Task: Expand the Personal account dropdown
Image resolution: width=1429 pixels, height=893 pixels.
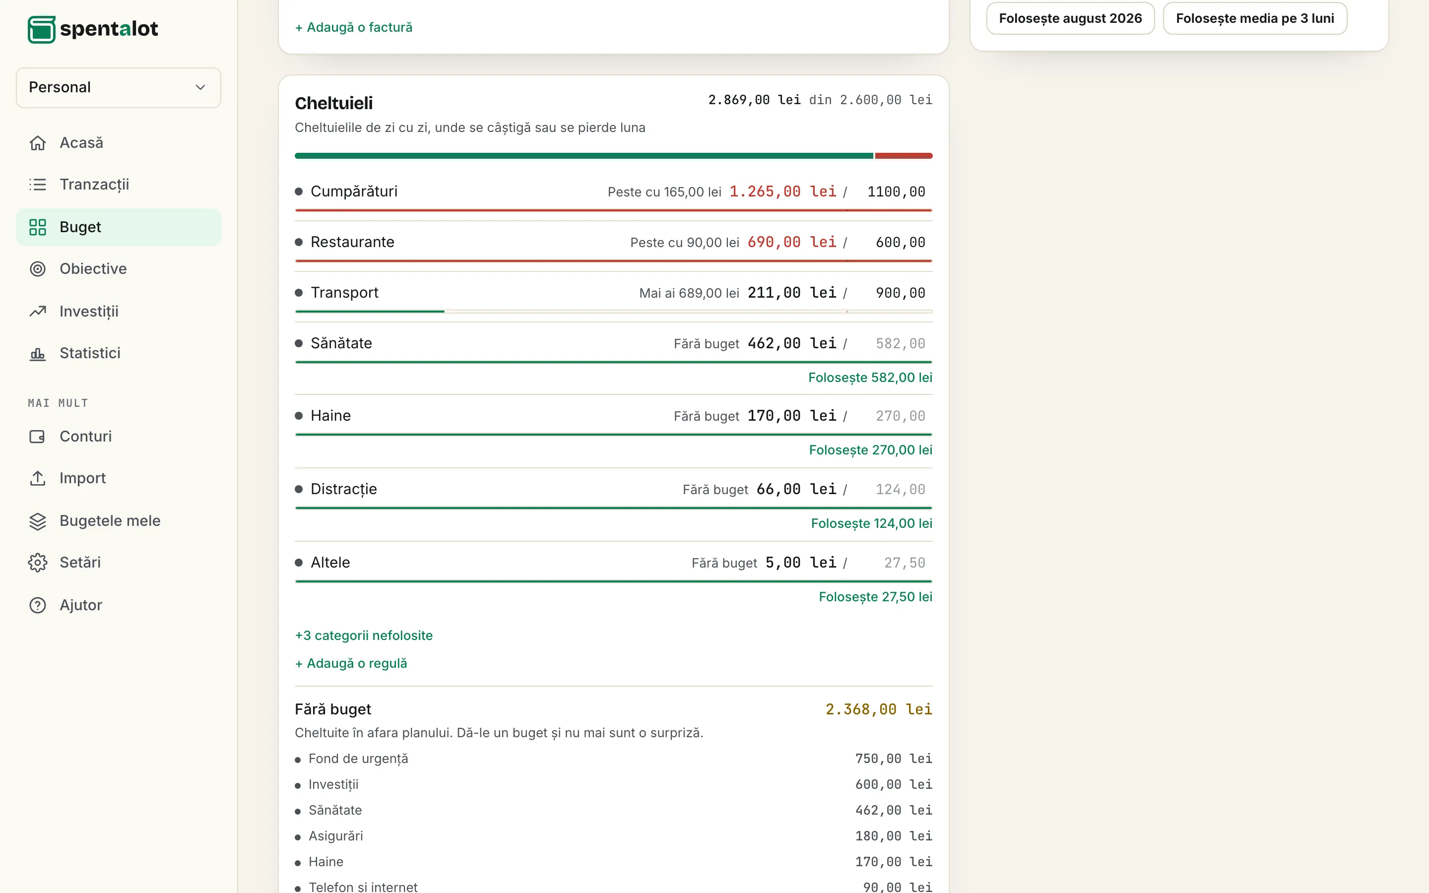Action: click(119, 87)
